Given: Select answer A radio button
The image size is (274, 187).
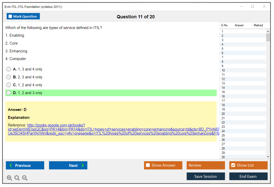Looking at the screenshot, I should coord(9,69).
